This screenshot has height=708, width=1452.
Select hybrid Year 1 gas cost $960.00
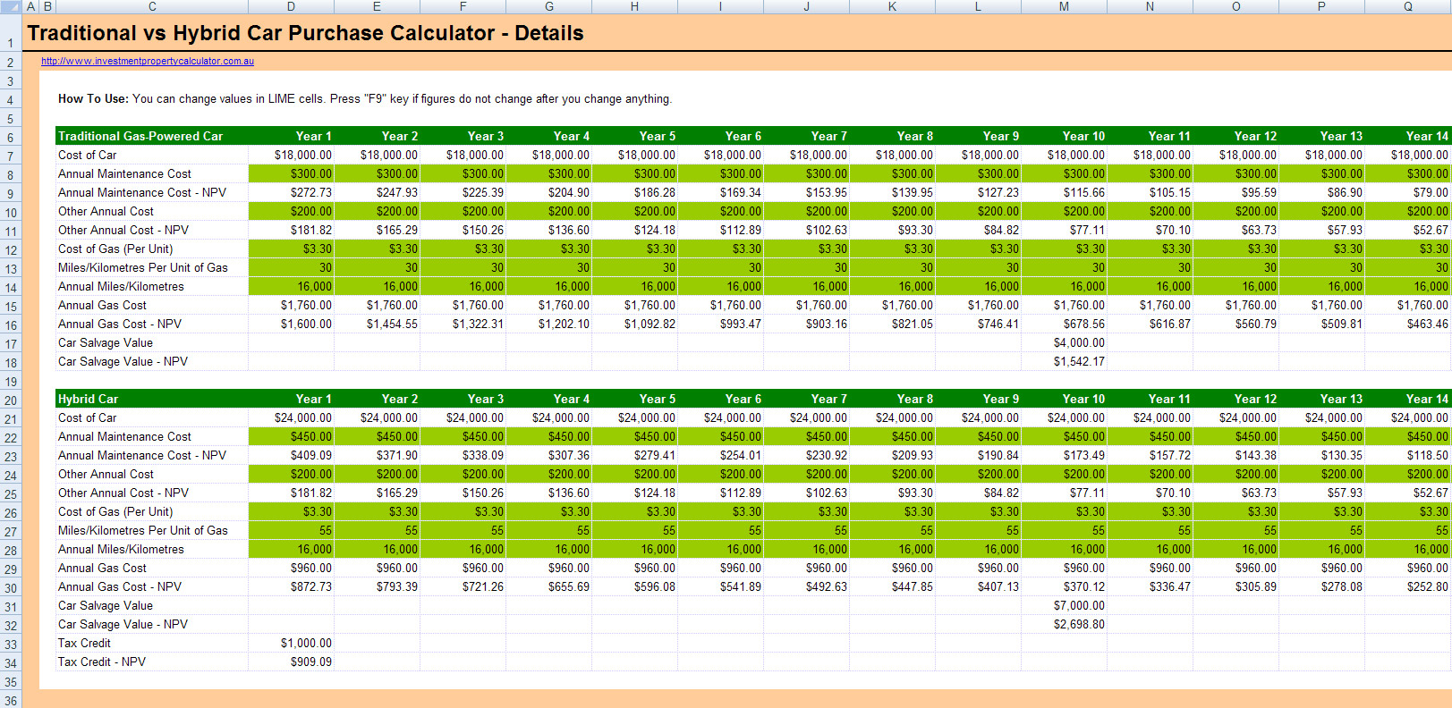click(291, 568)
